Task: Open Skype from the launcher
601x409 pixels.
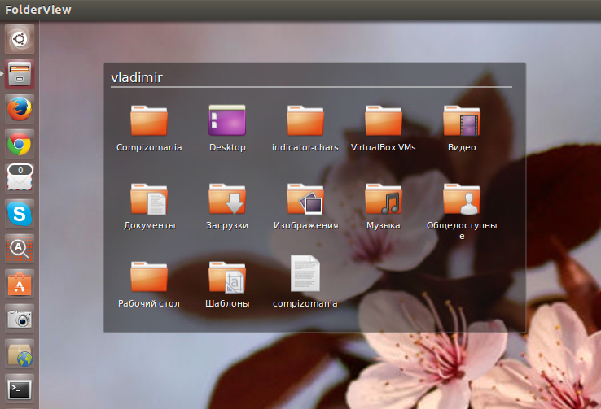Action: point(20,214)
